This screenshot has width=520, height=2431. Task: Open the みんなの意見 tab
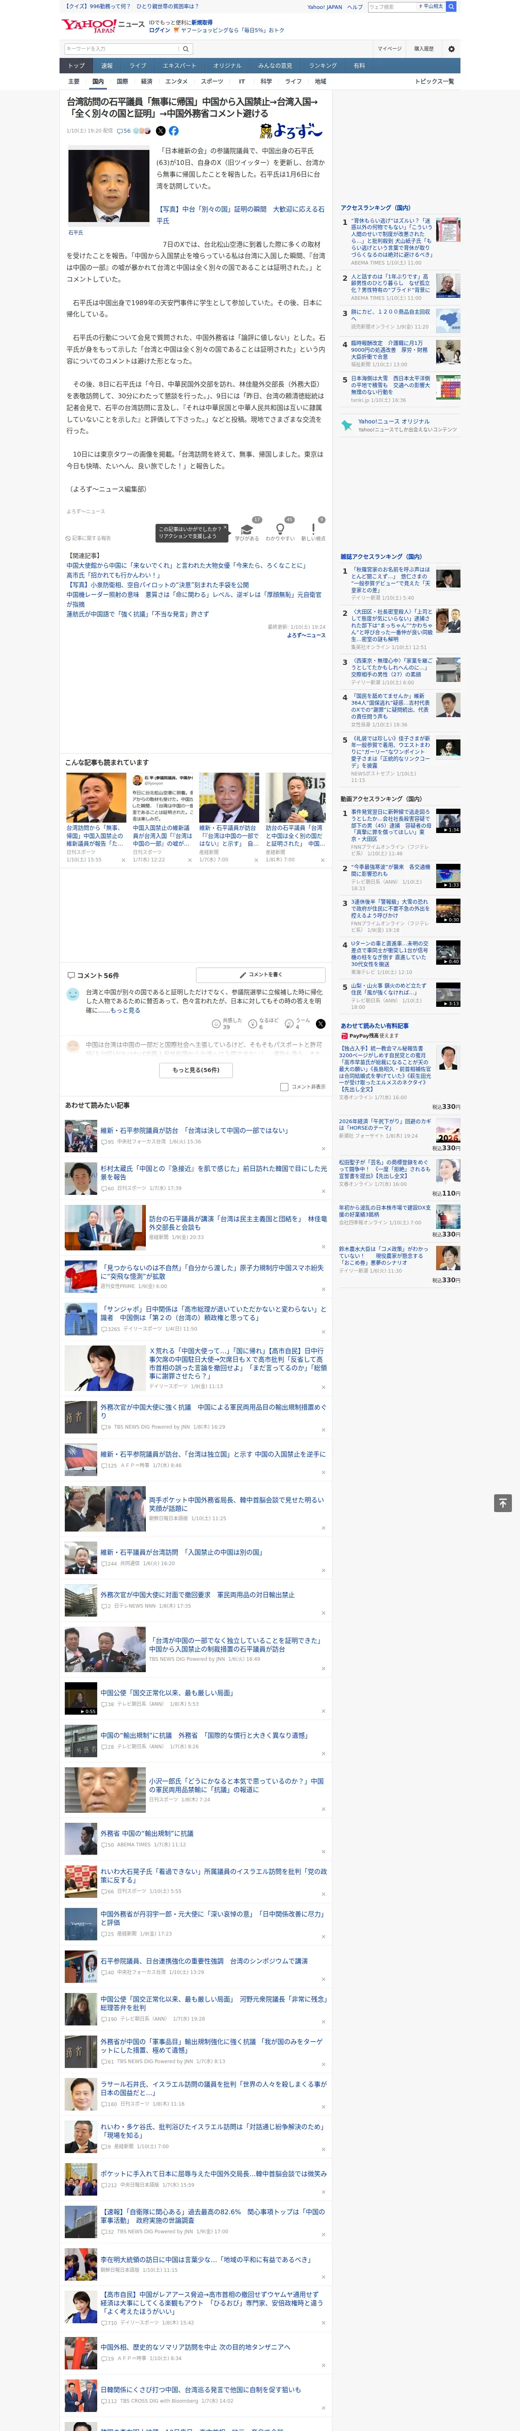point(275,65)
